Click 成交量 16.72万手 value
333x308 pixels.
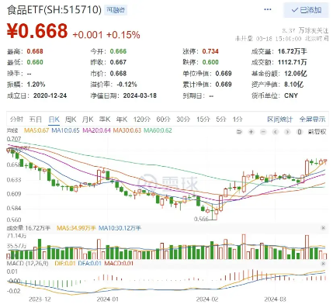point(293,51)
